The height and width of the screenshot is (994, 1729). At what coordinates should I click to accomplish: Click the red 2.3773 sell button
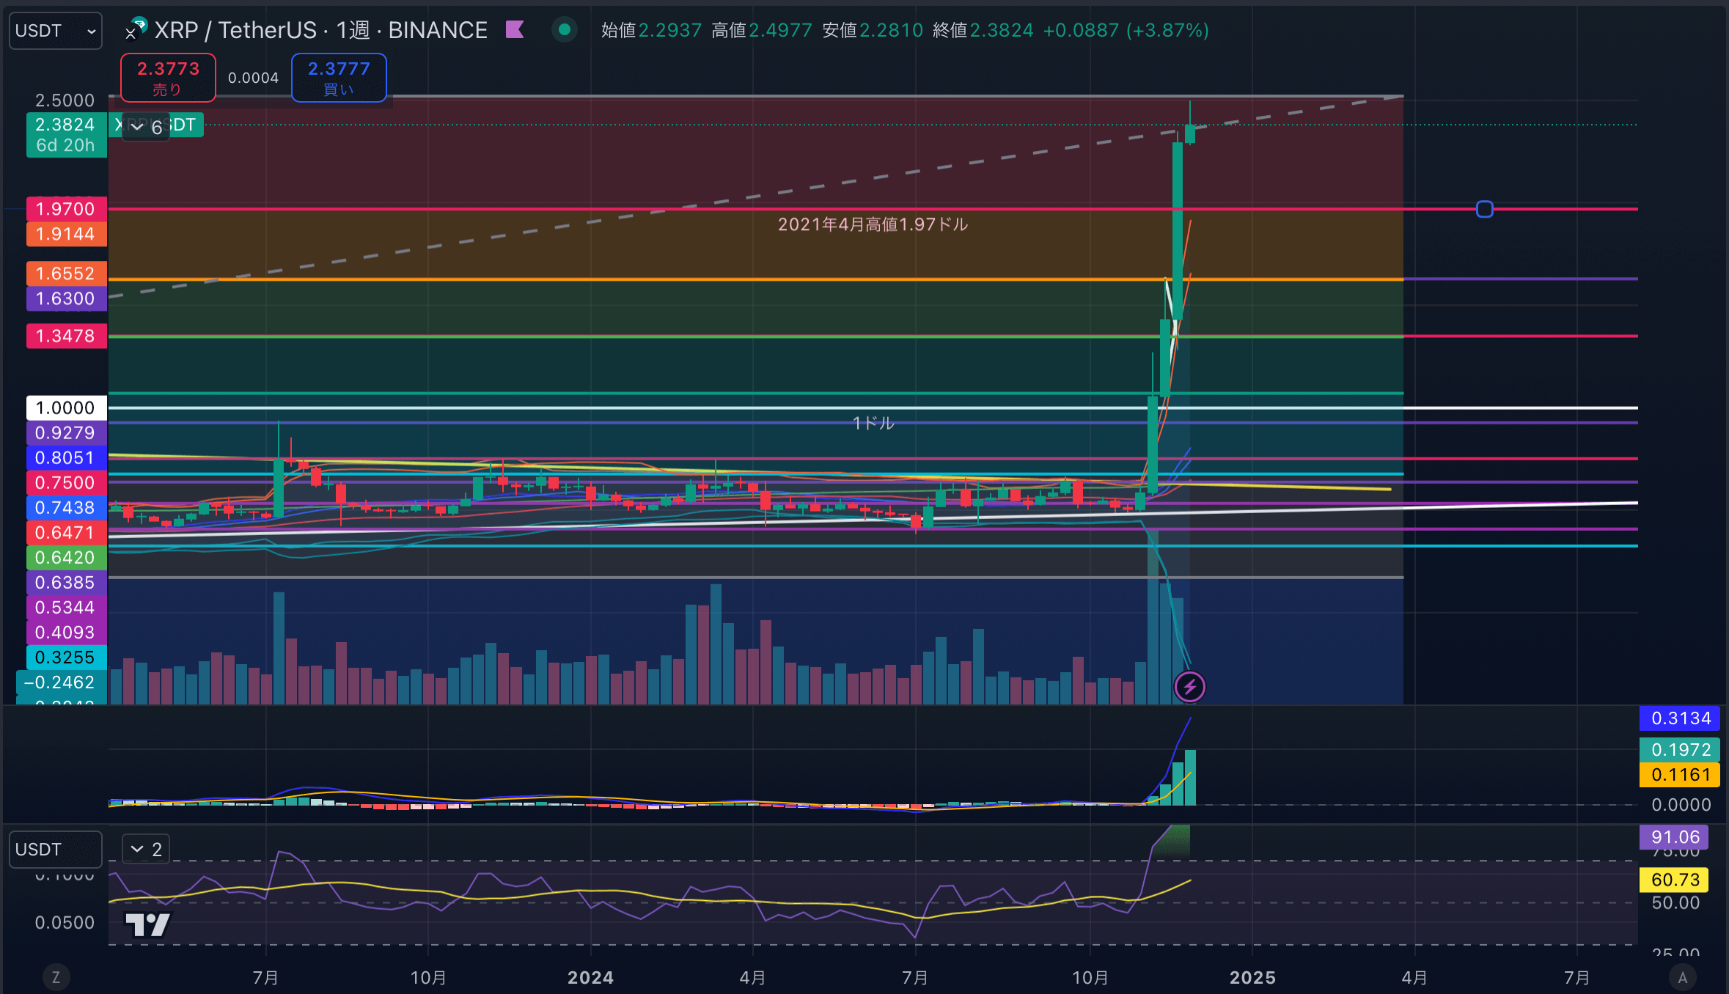[x=168, y=78]
